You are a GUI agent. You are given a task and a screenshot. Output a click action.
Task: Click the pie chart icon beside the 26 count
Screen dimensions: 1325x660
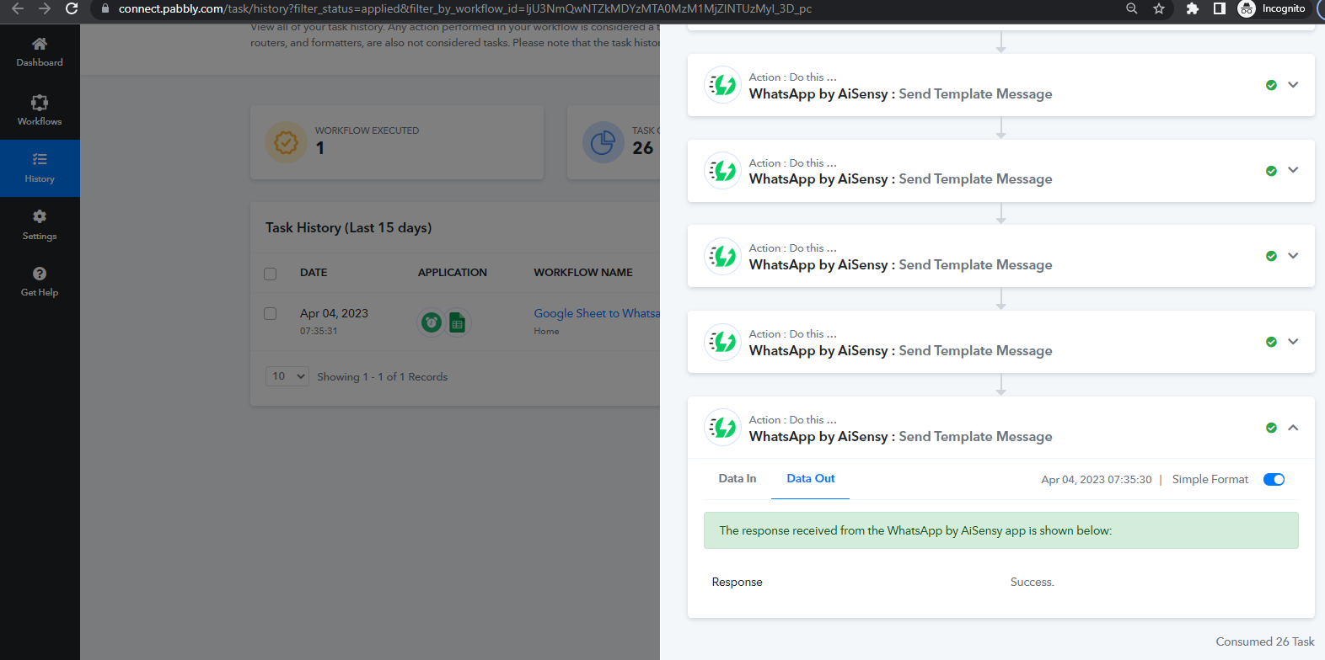point(603,142)
